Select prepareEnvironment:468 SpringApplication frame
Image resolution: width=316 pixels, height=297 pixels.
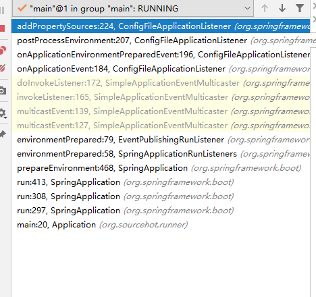(161, 168)
